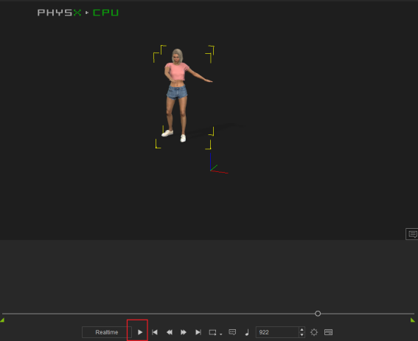The height and width of the screenshot is (341, 418).
Task: Click the green end range marker
Action: tap(413, 320)
